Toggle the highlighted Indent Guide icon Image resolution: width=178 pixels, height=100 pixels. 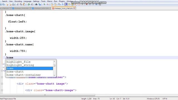[x=66, y=4]
